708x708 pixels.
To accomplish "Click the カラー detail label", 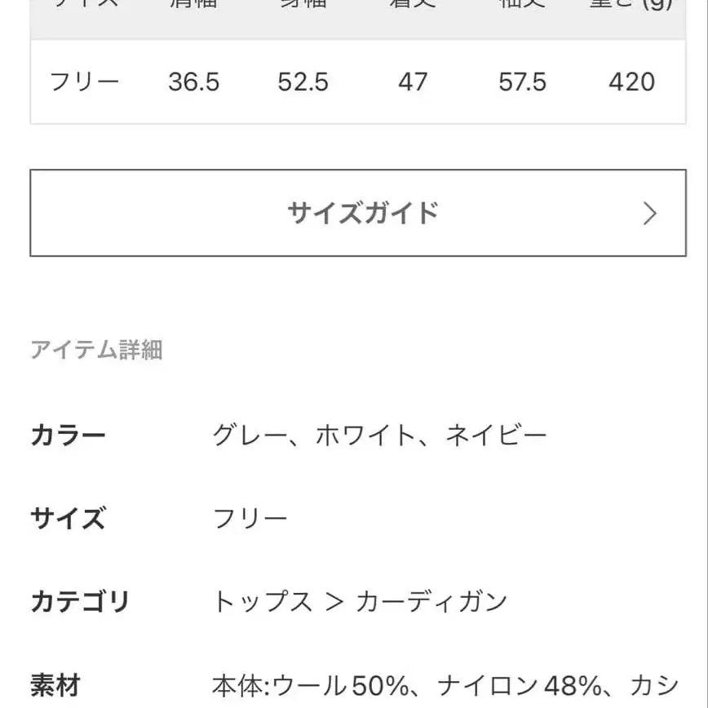I will pos(69,435).
